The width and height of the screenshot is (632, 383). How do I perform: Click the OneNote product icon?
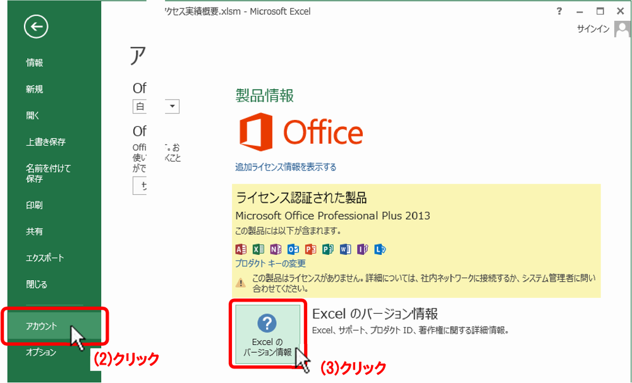276,249
